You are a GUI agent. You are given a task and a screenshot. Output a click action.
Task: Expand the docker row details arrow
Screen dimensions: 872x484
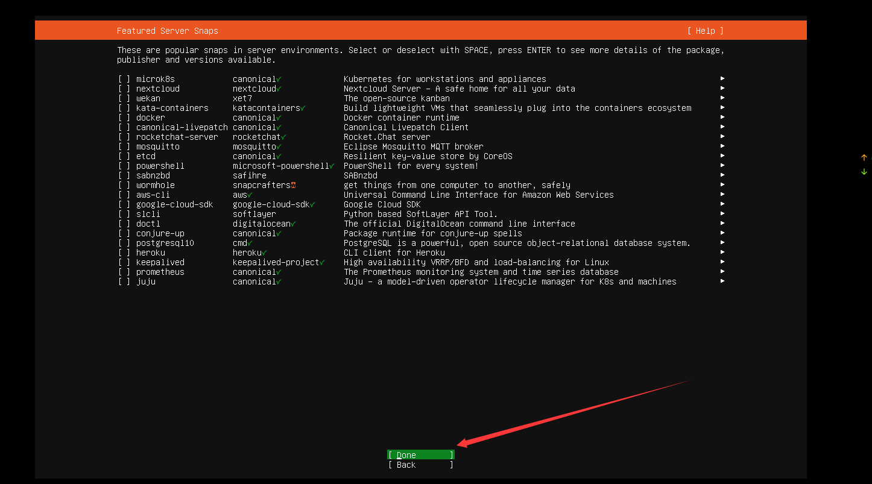(x=722, y=117)
